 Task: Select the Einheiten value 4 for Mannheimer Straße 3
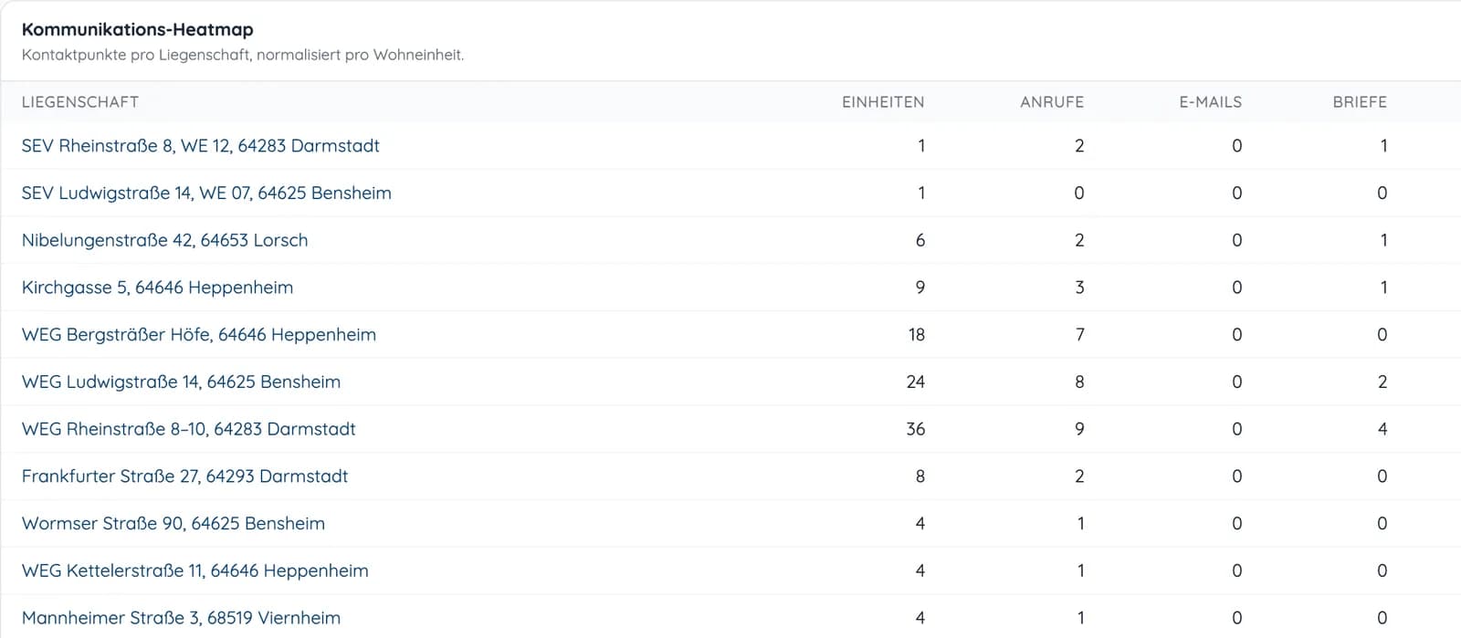(x=920, y=618)
